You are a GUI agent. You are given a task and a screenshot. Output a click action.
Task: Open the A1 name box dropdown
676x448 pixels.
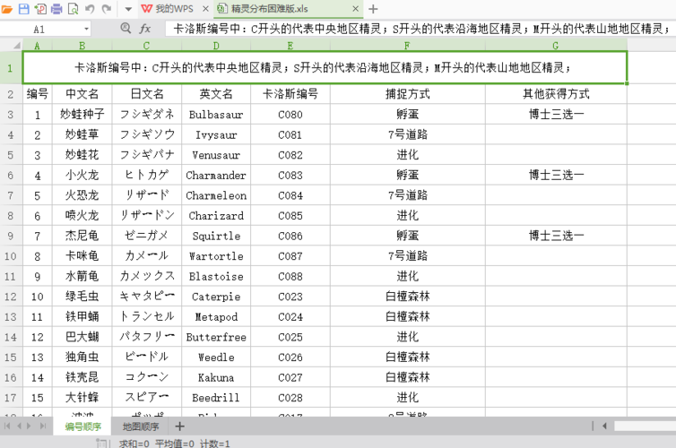coord(86,30)
